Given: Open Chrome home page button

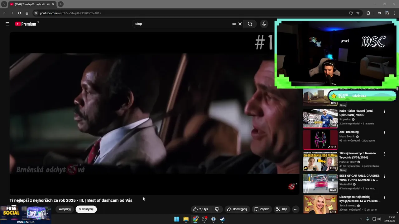Looking at the screenshot, I should coord(27,13).
